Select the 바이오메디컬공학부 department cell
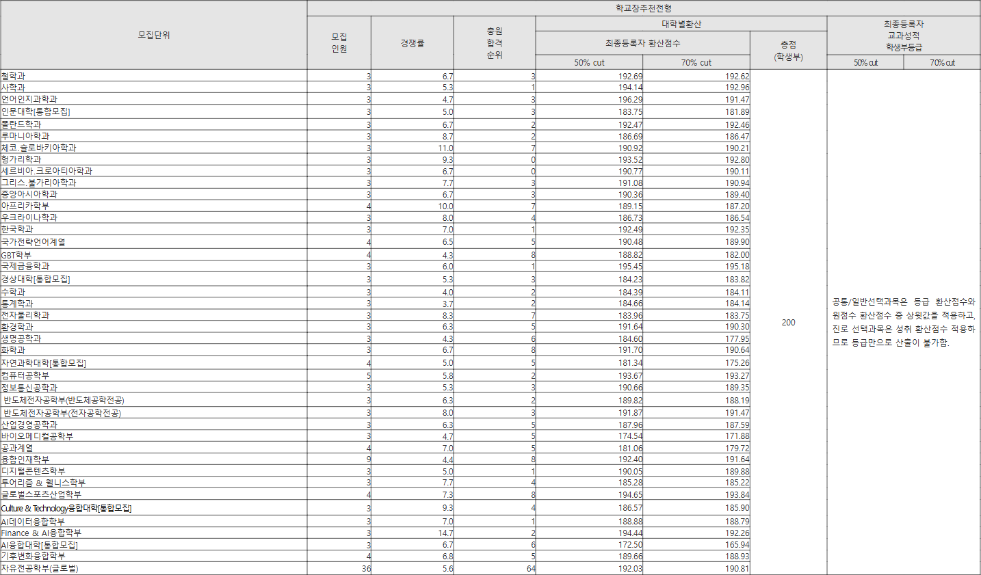The width and height of the screenshot is (981, 575). [x=37, y=436]
